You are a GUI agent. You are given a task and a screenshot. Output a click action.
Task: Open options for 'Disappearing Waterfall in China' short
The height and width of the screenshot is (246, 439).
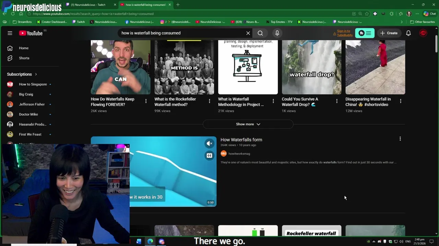(x=400, y=101)
